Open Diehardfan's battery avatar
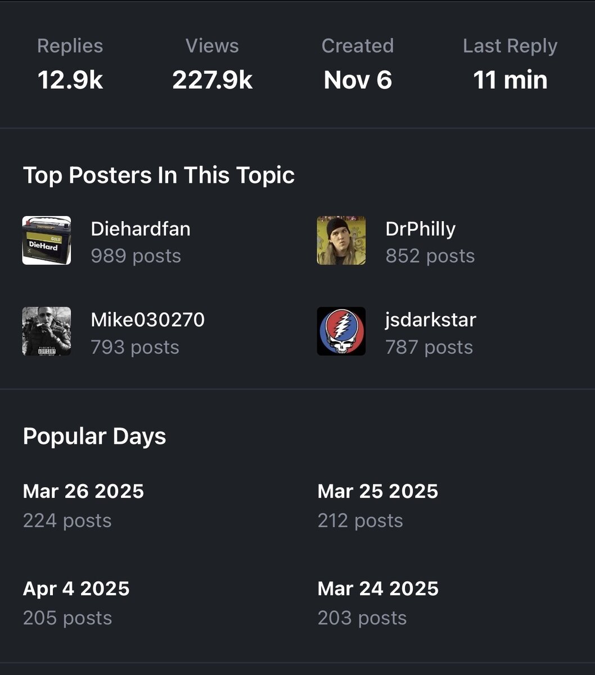This screenshot has height=675, width=595. pos(47,240)
